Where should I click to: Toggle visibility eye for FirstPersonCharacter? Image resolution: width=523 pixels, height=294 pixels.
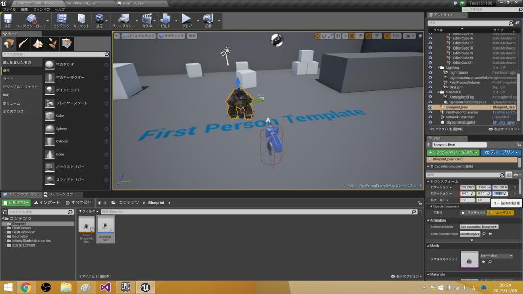click(430, 112)
